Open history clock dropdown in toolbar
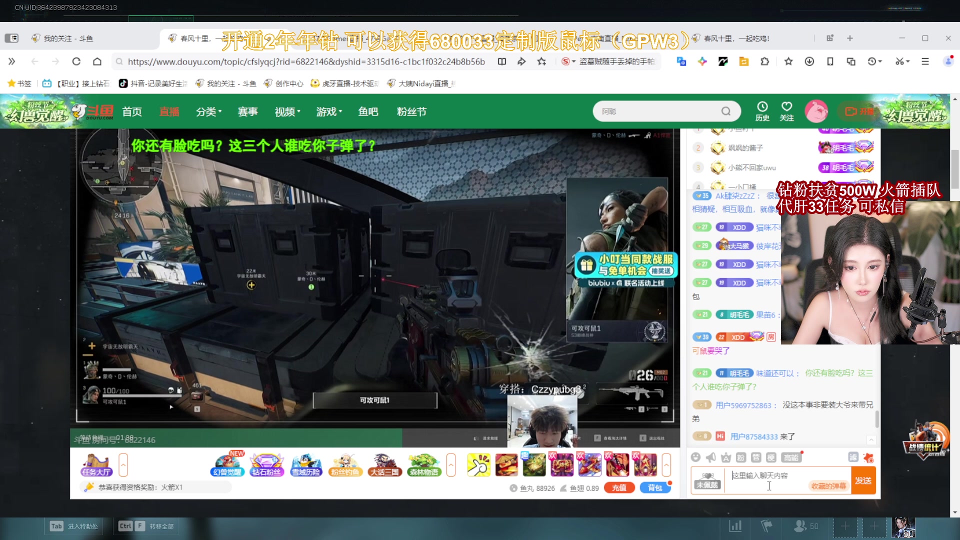Screen dimensions: 960x540 [x=874, y=61]
